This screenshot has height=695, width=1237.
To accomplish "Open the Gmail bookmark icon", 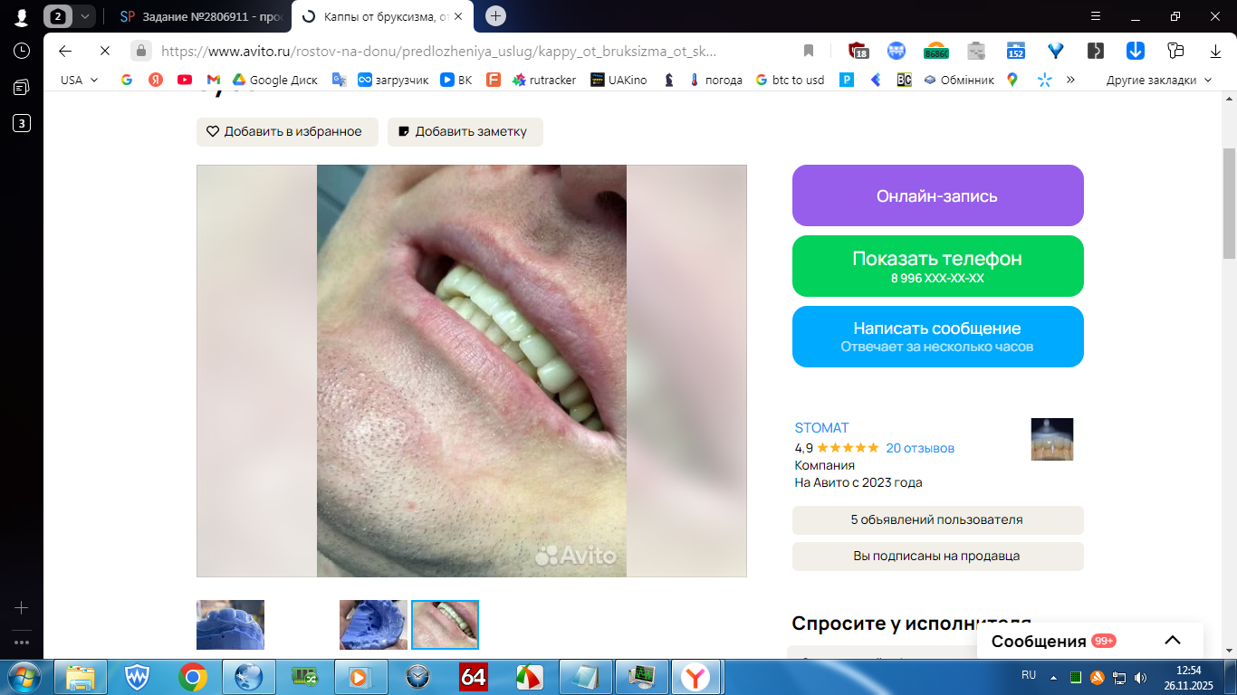I will (x=214, y=80).
